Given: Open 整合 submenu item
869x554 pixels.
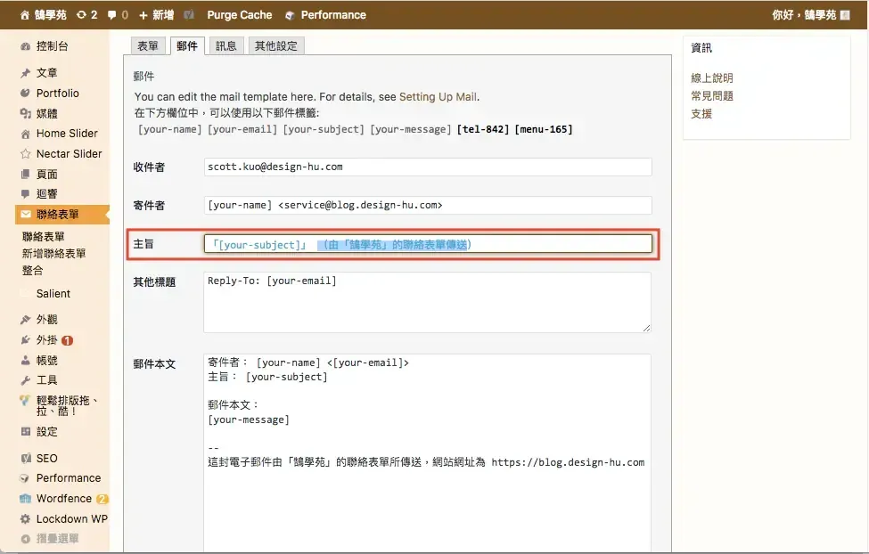Looking at the screenshot, I should pos(32,271).
